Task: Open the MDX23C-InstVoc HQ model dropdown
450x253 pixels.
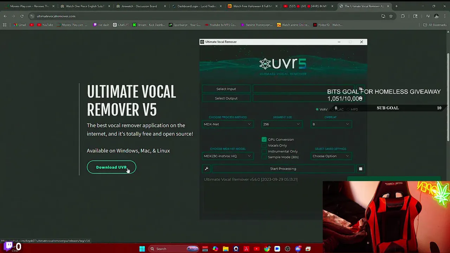Action: [x=227, y=156]
